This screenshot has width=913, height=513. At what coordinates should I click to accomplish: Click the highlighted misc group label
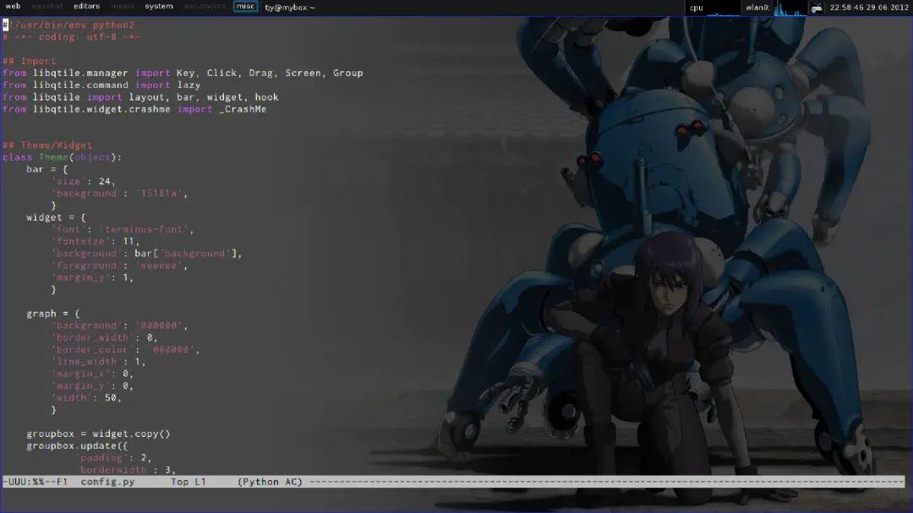click(245, 6)
